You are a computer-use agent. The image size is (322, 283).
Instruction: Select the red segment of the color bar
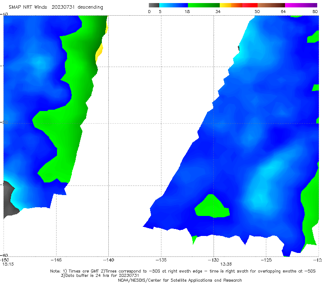pyautogui.click(x=250, y=5)
